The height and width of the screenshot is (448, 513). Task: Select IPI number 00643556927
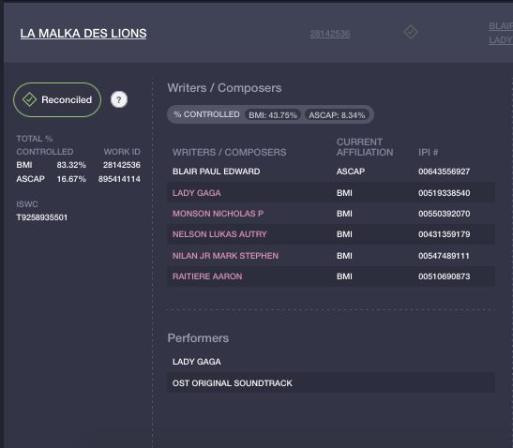pyautogui.click(x=444, y=172)
